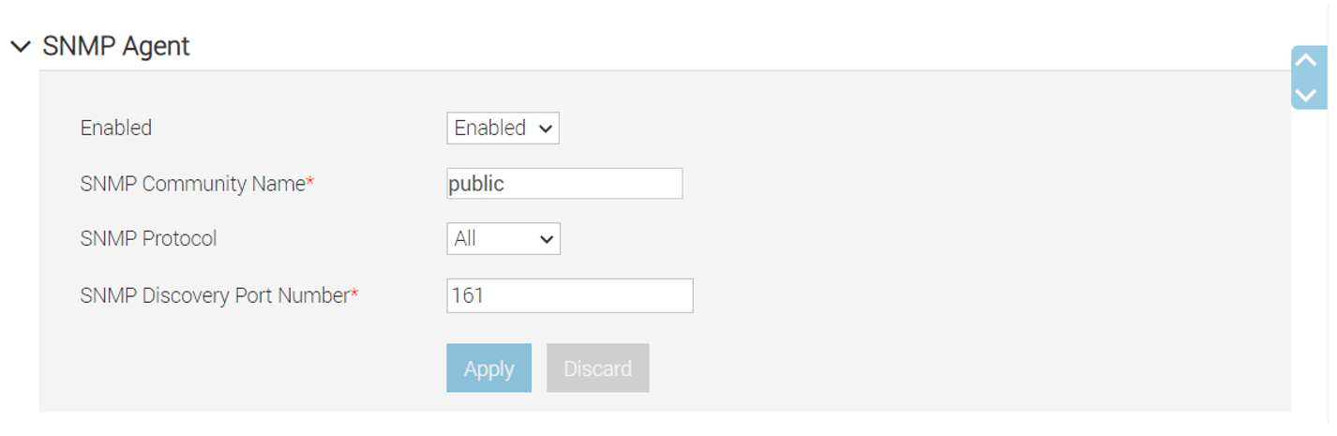Click the 161 value in the port field
Screen dimensions: 1337x436
(x=468, y=295)
